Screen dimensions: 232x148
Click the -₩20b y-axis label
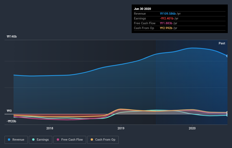click(x=11, y=121)
